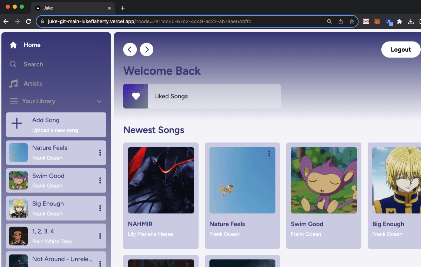Select 1, 2, 3, 4 by Plain White Tees
The height and width of the screenshot is (267, 421).
coord(56,236)
